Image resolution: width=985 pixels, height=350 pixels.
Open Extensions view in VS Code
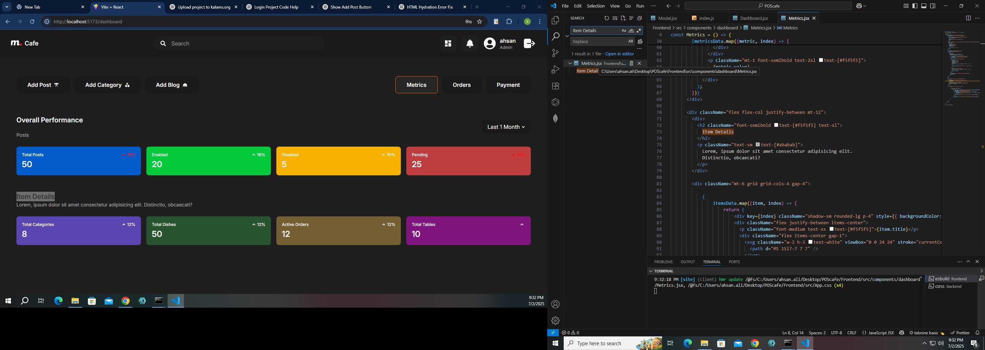(x=555, y=86)
